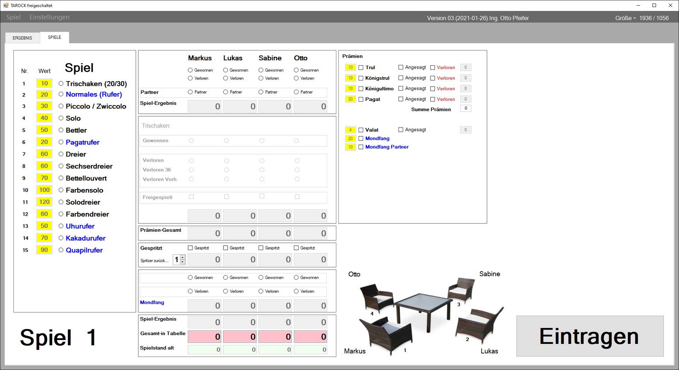
Task: Select the Solo game radio button
Action: [x=61, y=118]
